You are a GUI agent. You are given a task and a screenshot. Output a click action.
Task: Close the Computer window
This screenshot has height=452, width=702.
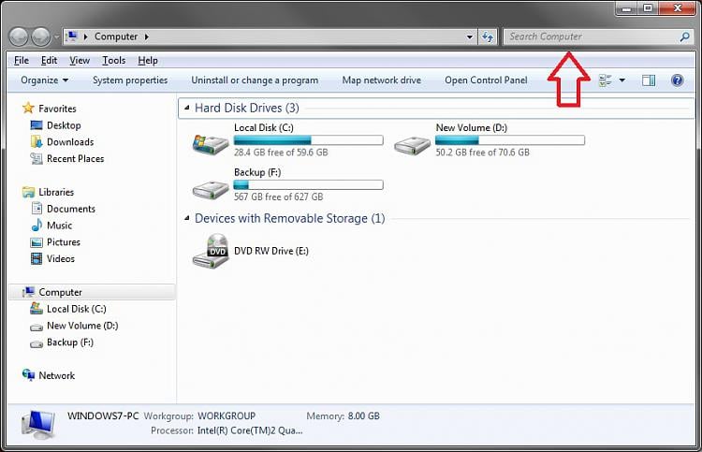[678, 8]
